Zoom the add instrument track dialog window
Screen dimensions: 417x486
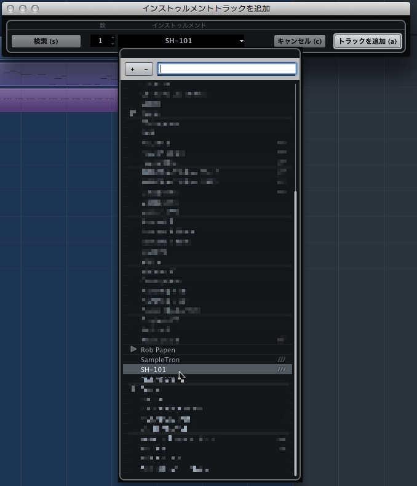pyautogui.click(x=35, y=9)
